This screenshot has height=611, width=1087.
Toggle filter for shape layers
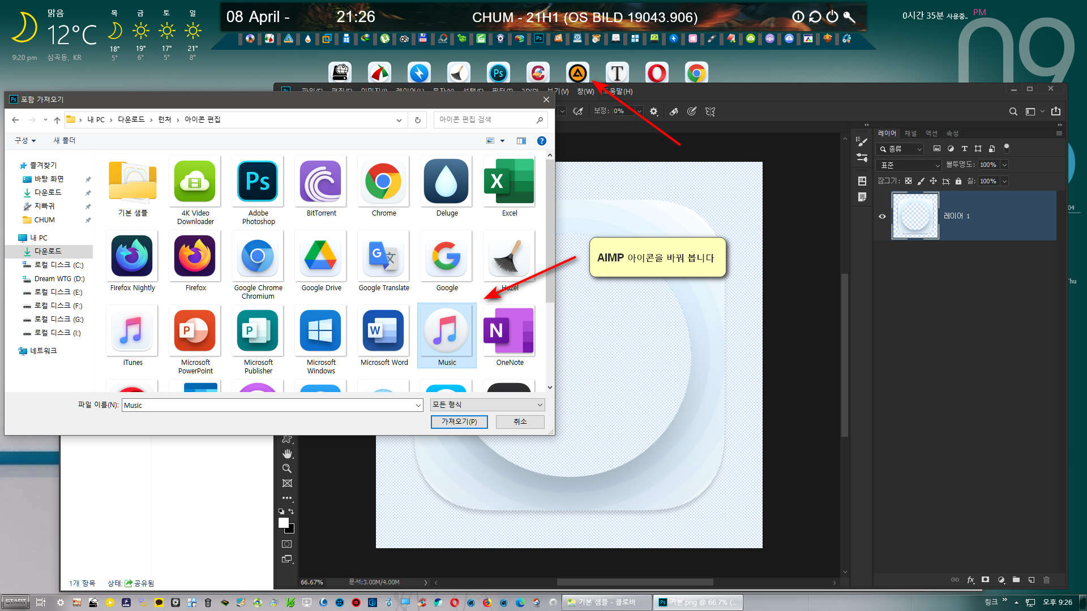coord(978,149)
